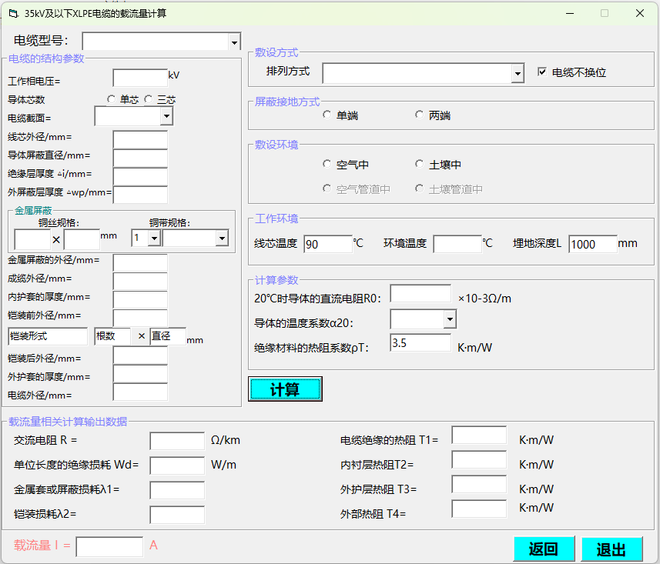
Task: Choose 两端 shield grounding method
Action: click(x=419, y=115)
